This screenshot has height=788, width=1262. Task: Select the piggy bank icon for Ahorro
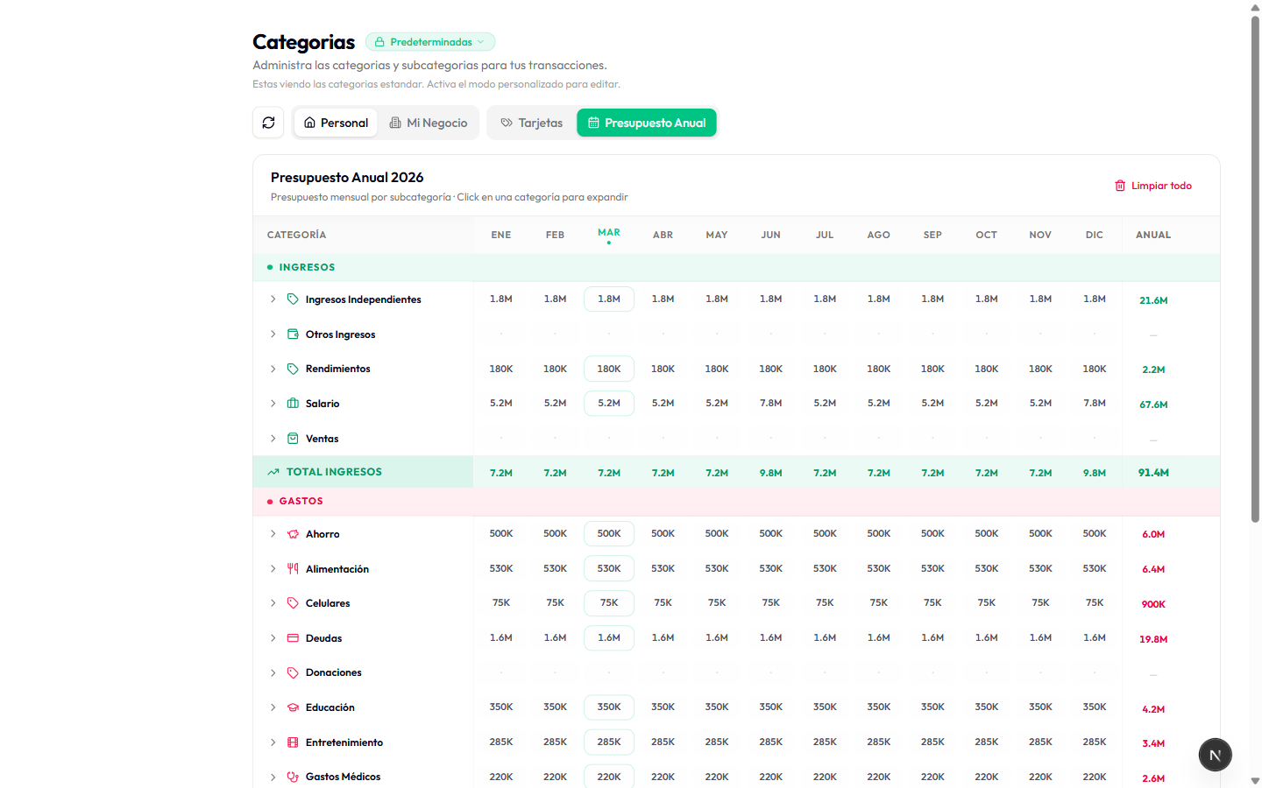293,533
